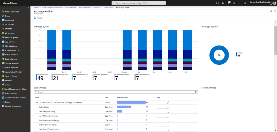Open All services in the sidebar

[x=9, y=25]
